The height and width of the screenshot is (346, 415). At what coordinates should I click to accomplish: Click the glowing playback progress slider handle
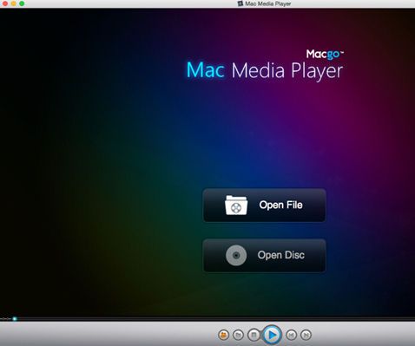(15, 319)
